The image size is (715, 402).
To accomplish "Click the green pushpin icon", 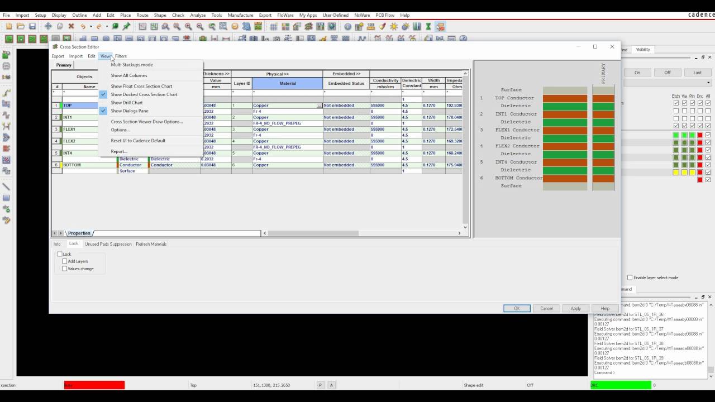I will [x=126, y=26].
